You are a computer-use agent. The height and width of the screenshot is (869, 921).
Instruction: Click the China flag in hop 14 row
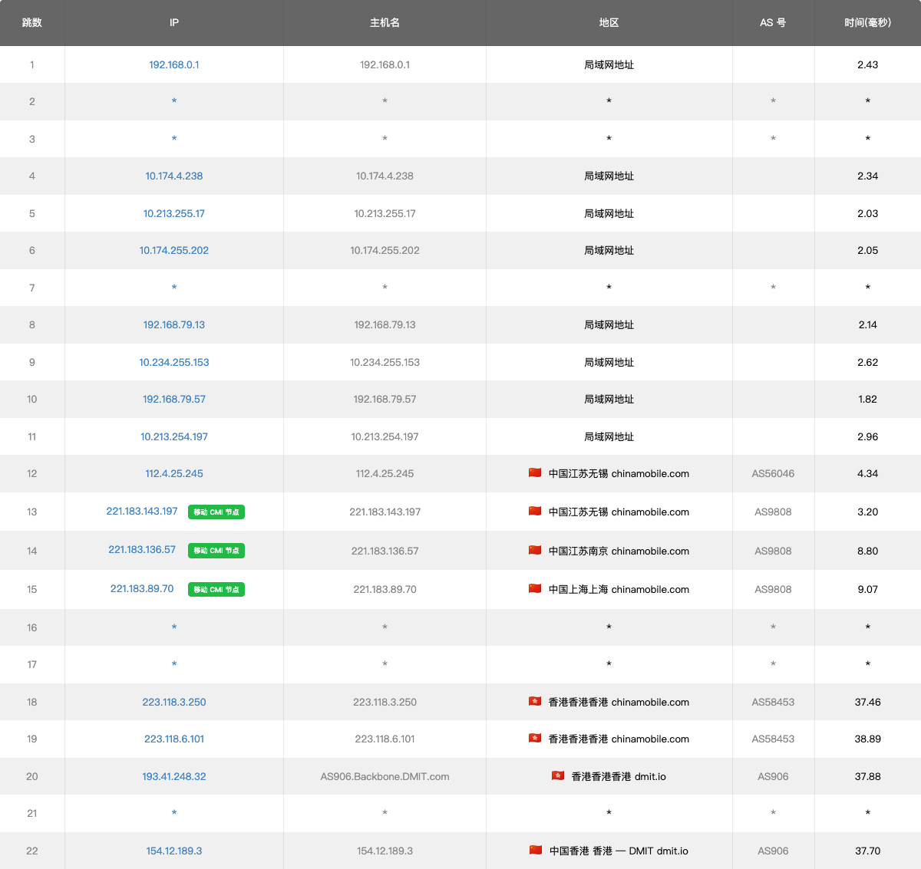pos(535,550)
